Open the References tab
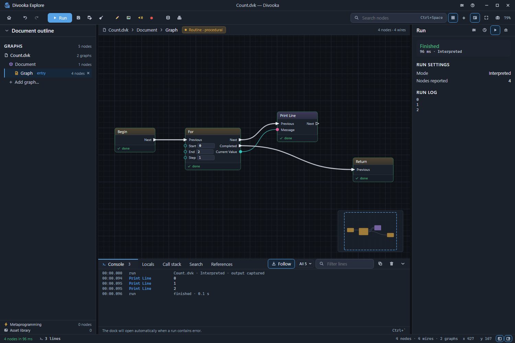Screen dimensions: 515x343 (x=222, y=264)
